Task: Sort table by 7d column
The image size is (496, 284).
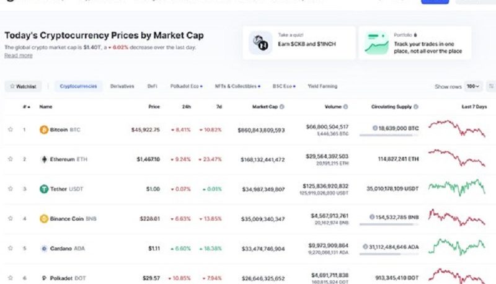Action: pyautogui.click(x=219, y=107)
